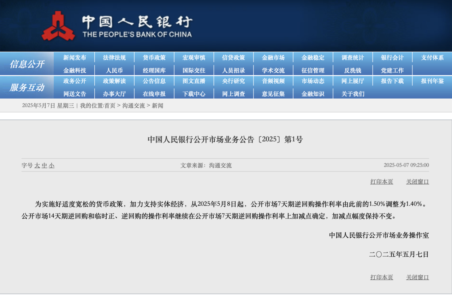Click the announcement title 公开市场业务公告 第1号
This screenshot has height=297, width=452.
point(225,139)
